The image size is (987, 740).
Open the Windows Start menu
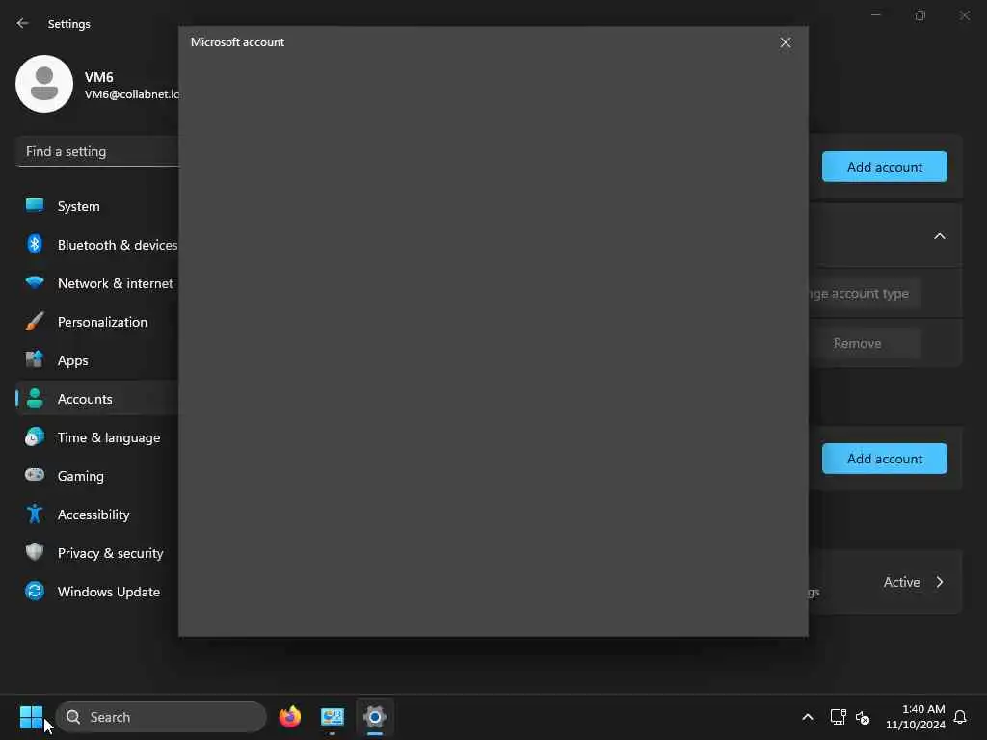tap(31, 717)
